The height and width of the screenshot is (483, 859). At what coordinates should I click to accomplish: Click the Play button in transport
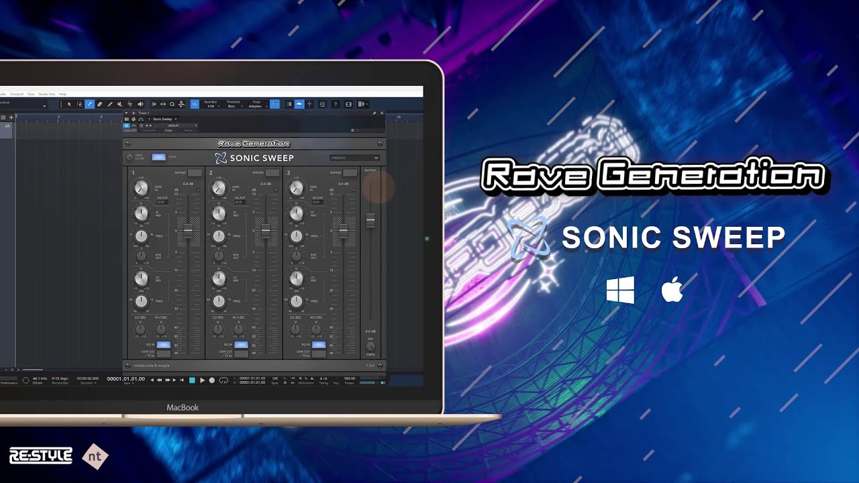point(202,380)
